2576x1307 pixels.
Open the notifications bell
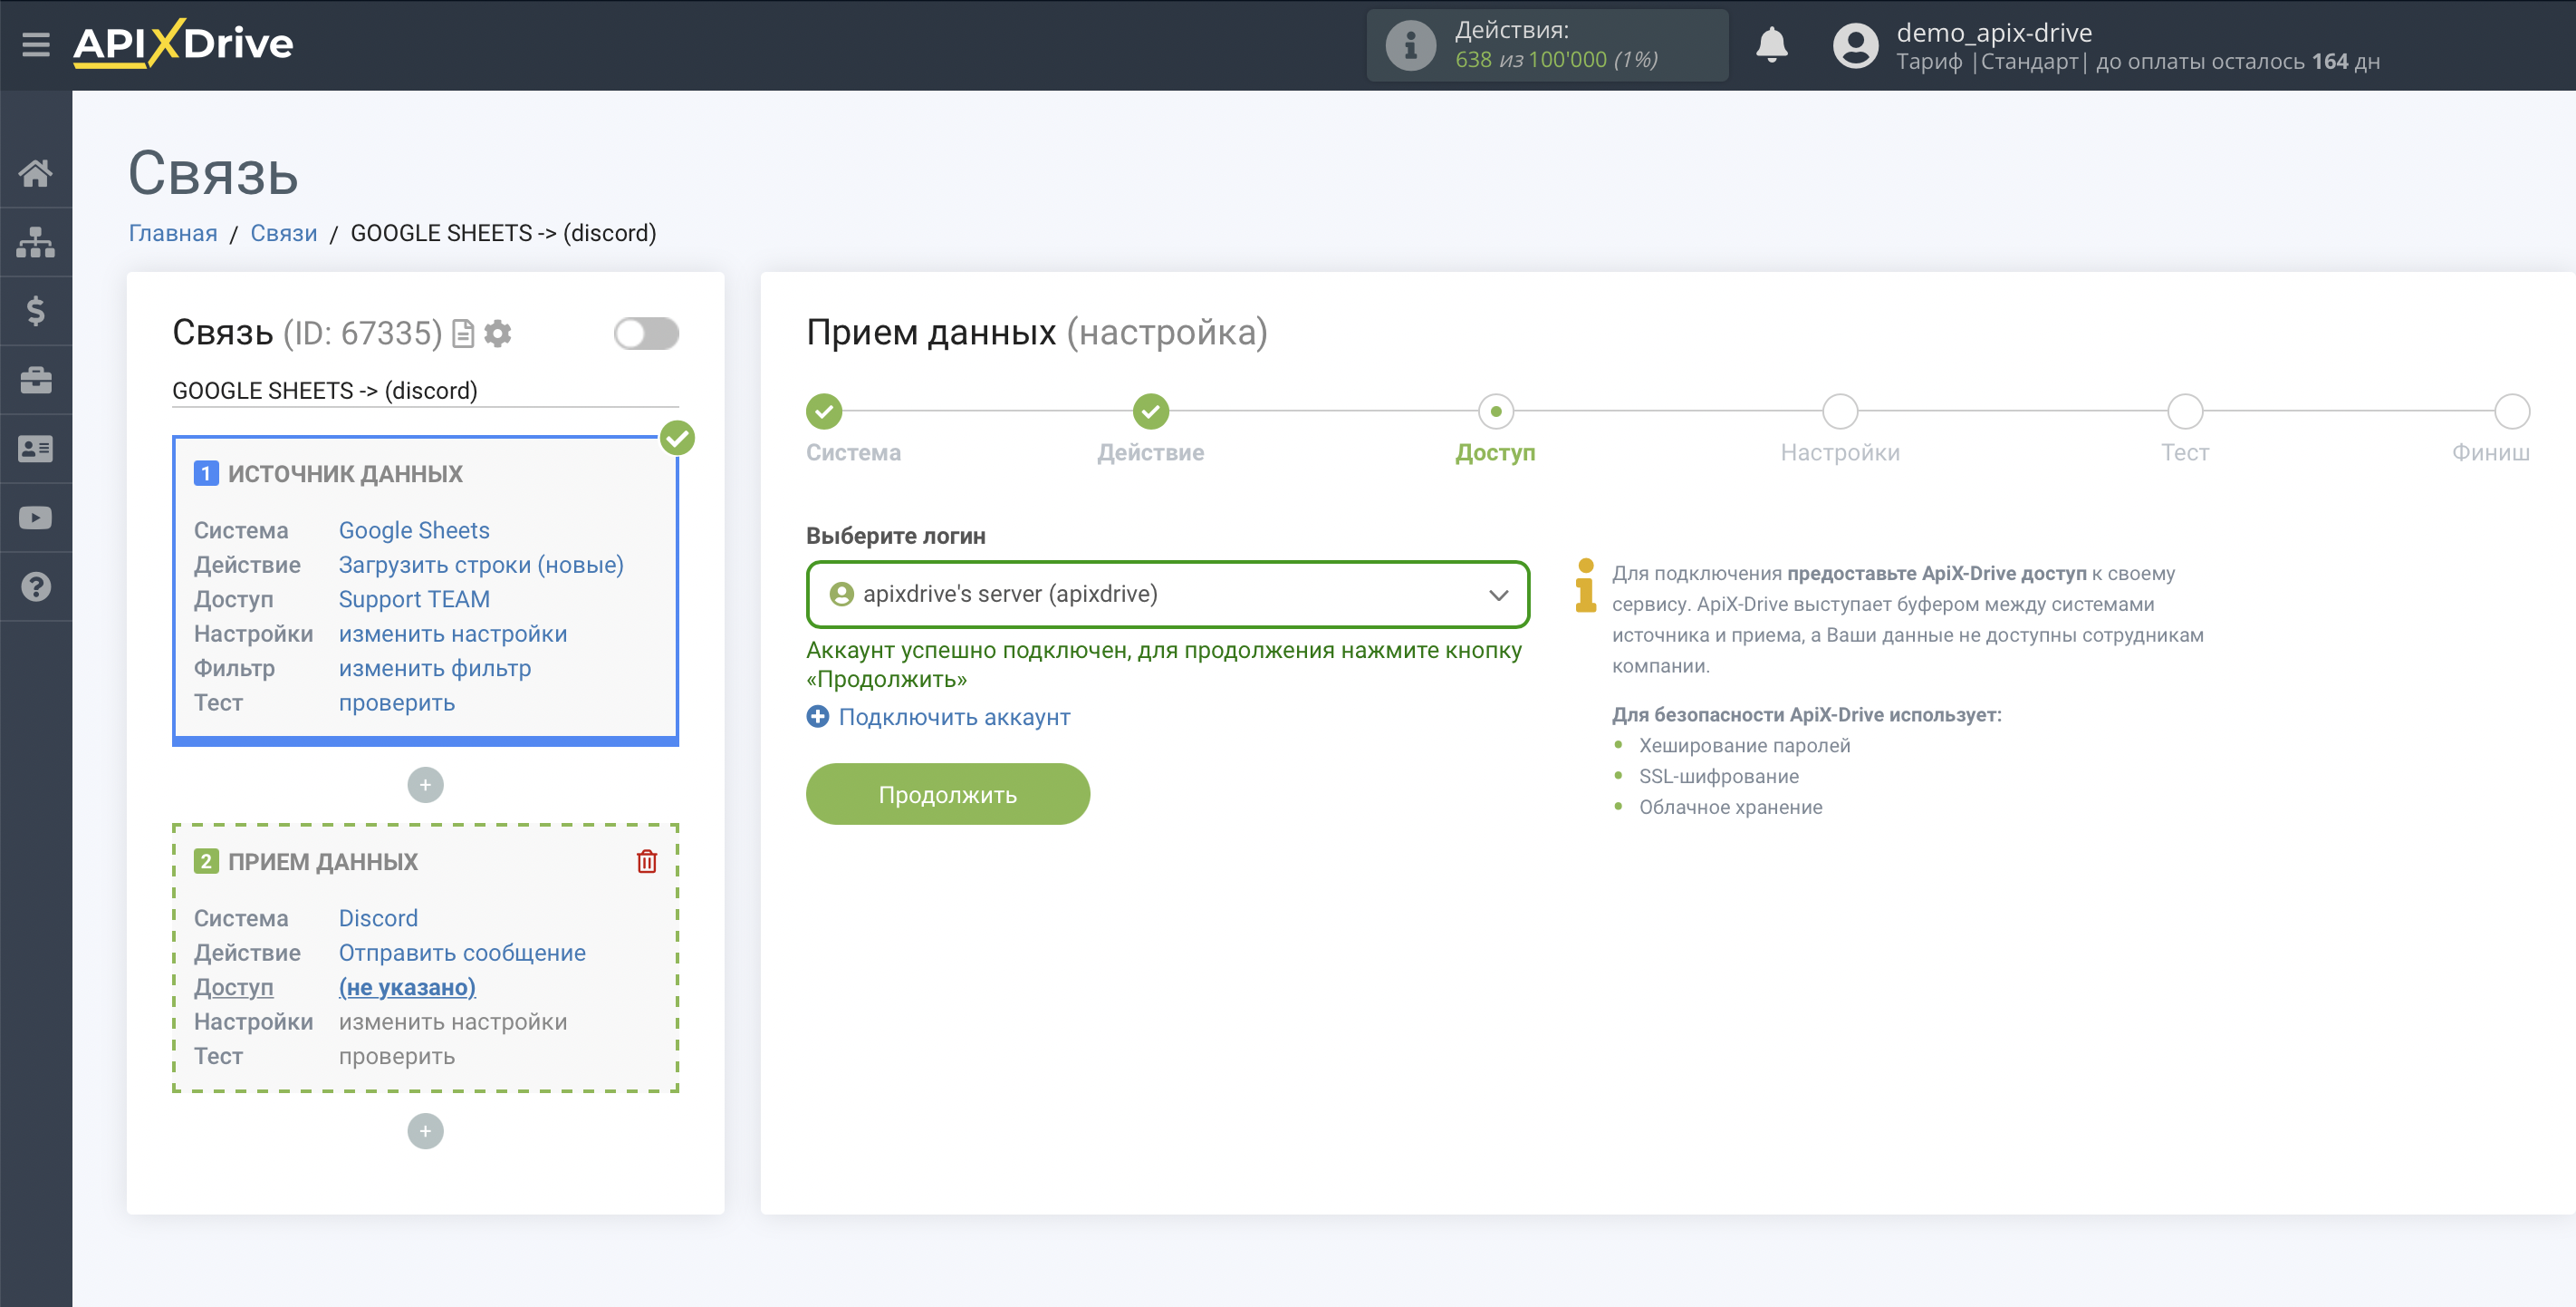(1771, 45)
